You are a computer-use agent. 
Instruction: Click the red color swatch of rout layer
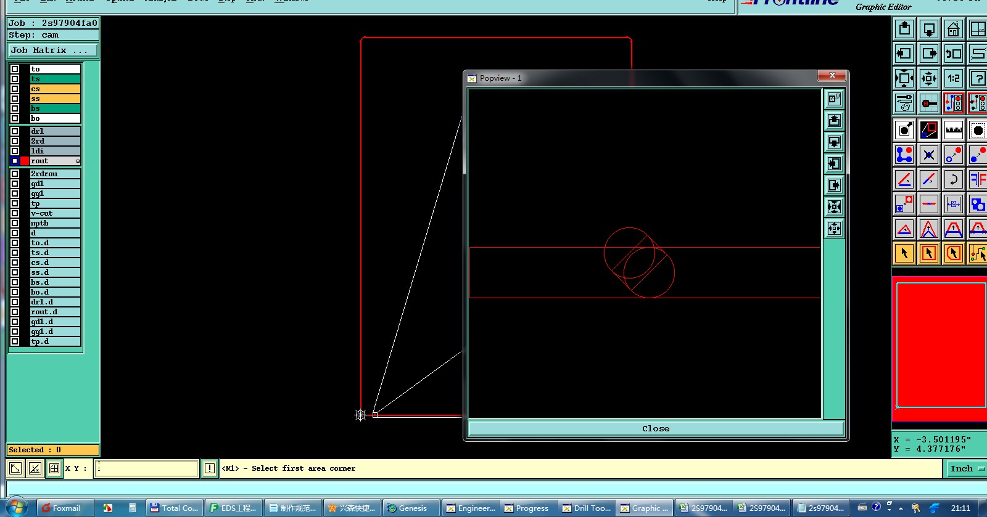click(x=25, y=161)
